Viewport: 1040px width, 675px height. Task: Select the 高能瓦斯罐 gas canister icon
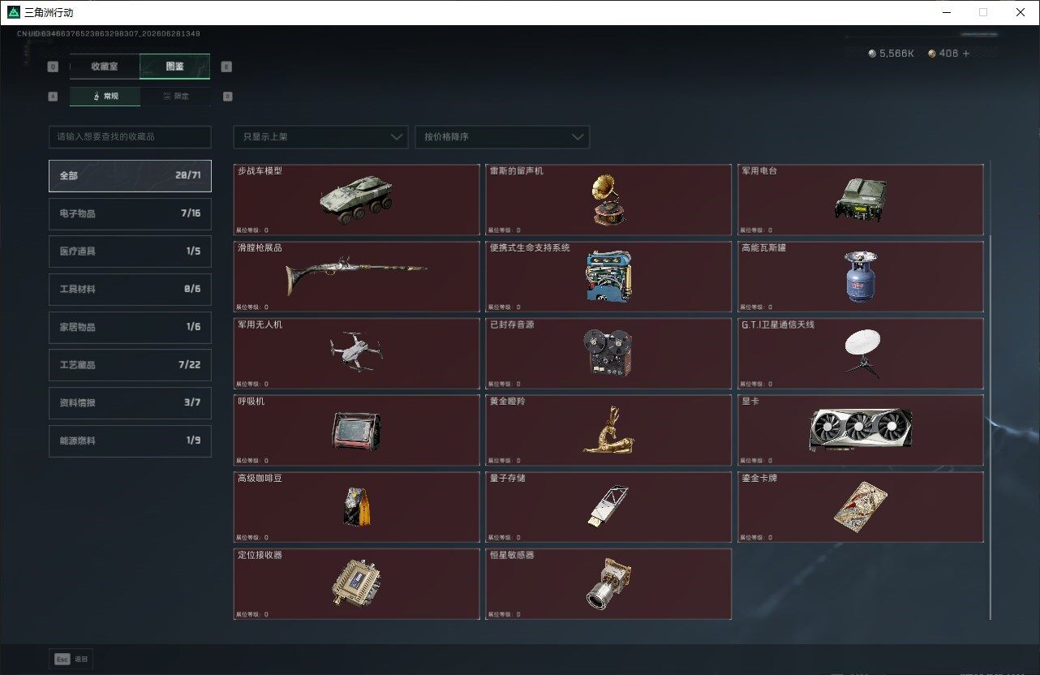860,277
